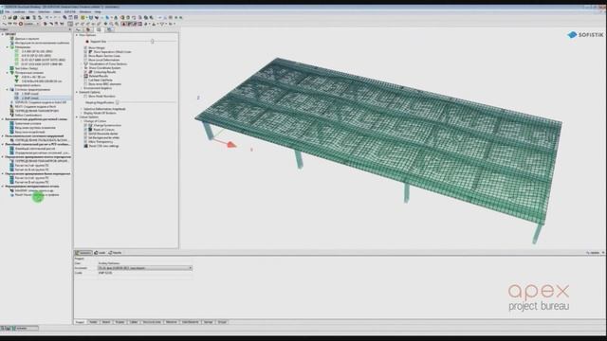The width and height of the screenshot is (607, 341).
Task: Click the second icon tab above View Options
Action: pyautogui.click(x=88, y=29)
